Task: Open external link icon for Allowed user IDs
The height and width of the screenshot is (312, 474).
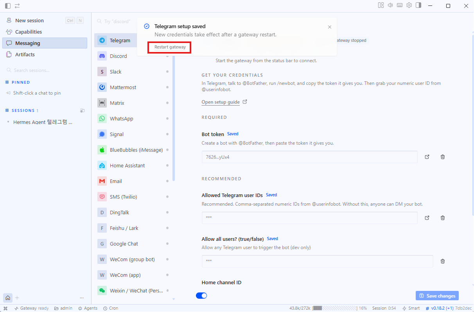Action: pyautogui.click(x=427, y=218)
